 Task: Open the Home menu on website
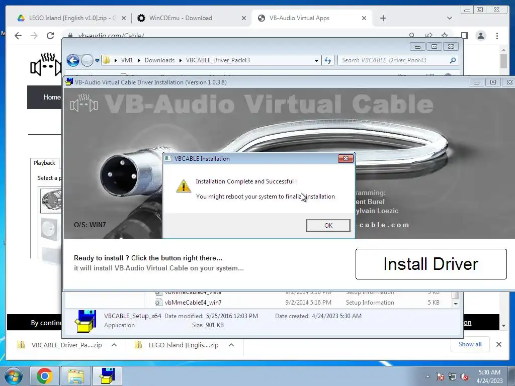[52, 97]
